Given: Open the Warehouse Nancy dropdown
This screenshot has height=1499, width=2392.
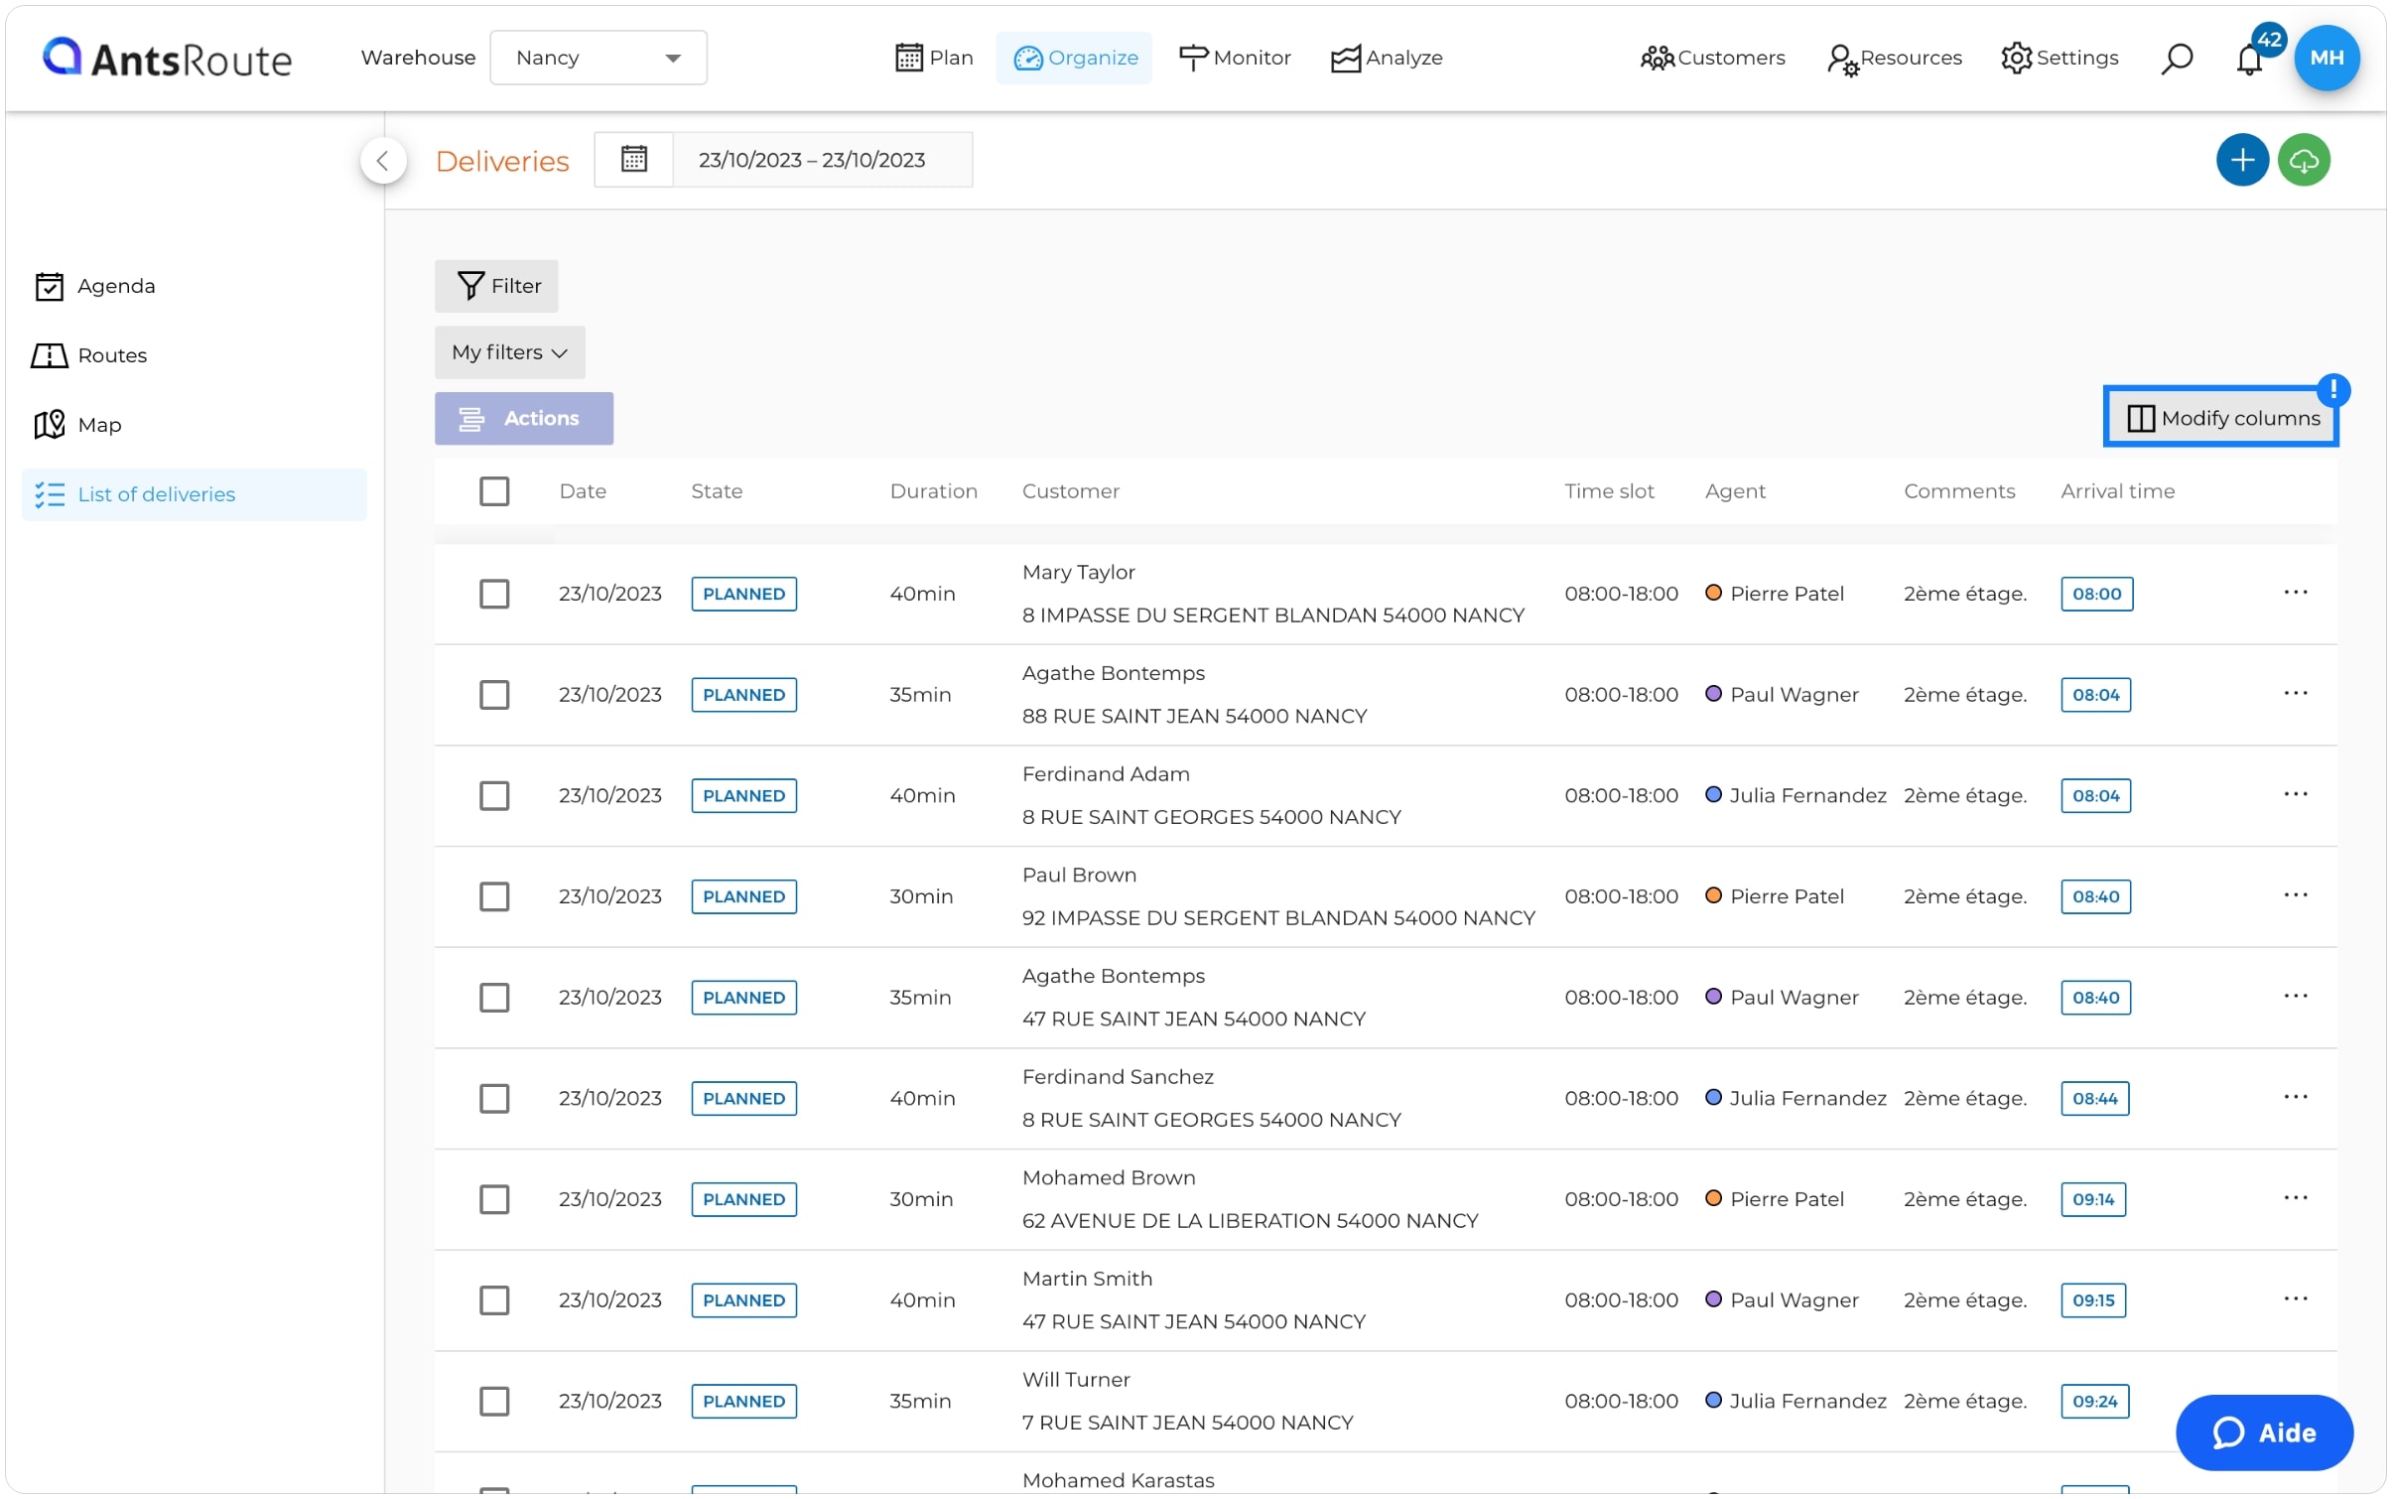Looking at the screenshot, I should (598, 58).
